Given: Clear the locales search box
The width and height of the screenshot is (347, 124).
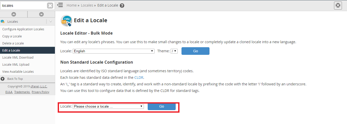Looking at the screenshot, I should pyautogui.click(x=50, y=5).
